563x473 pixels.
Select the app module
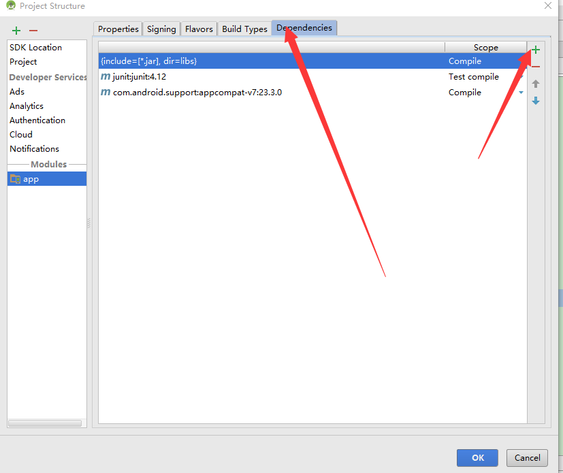point(47,179)
